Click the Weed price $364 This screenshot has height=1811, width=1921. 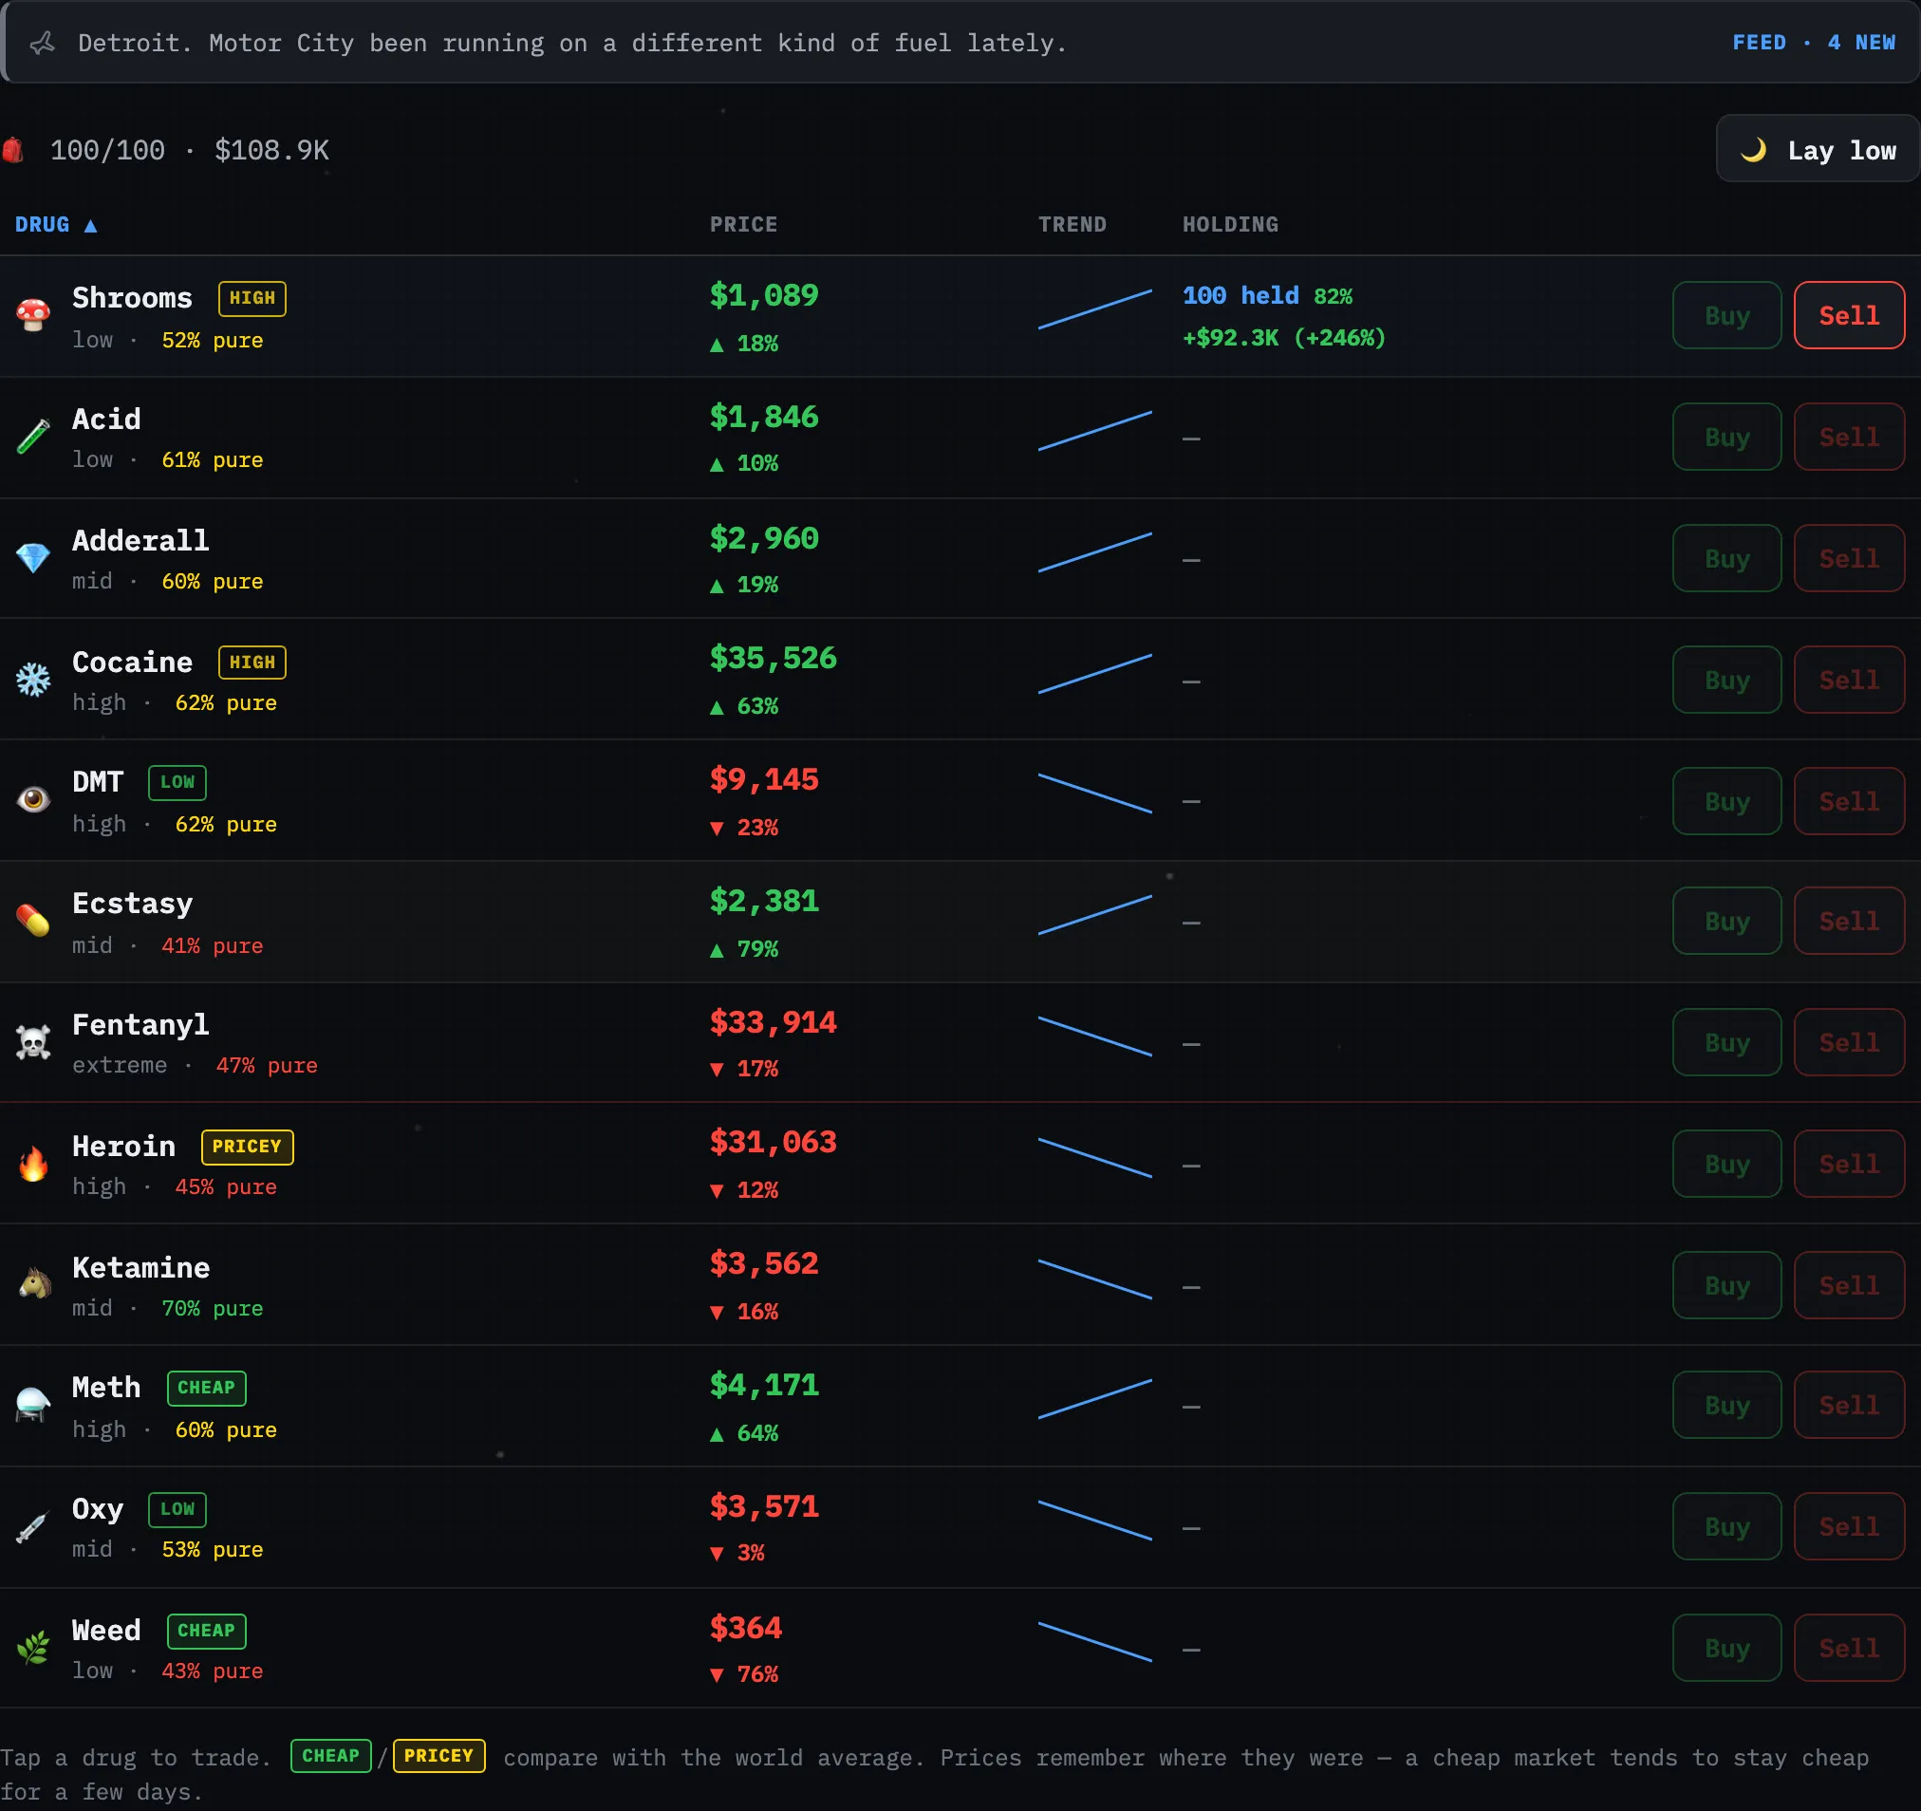[x=746, y=1629]
